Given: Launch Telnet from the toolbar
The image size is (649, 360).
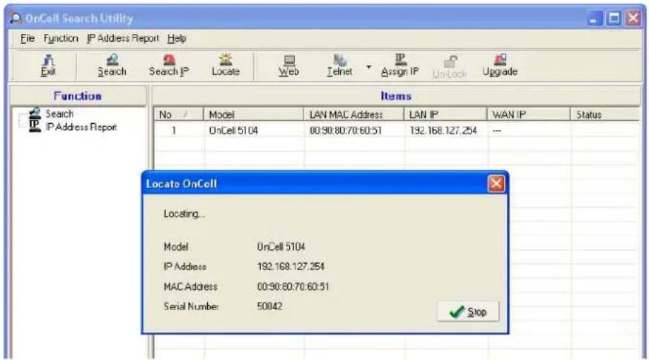Looking at the screenshot, I should (339, 66).
